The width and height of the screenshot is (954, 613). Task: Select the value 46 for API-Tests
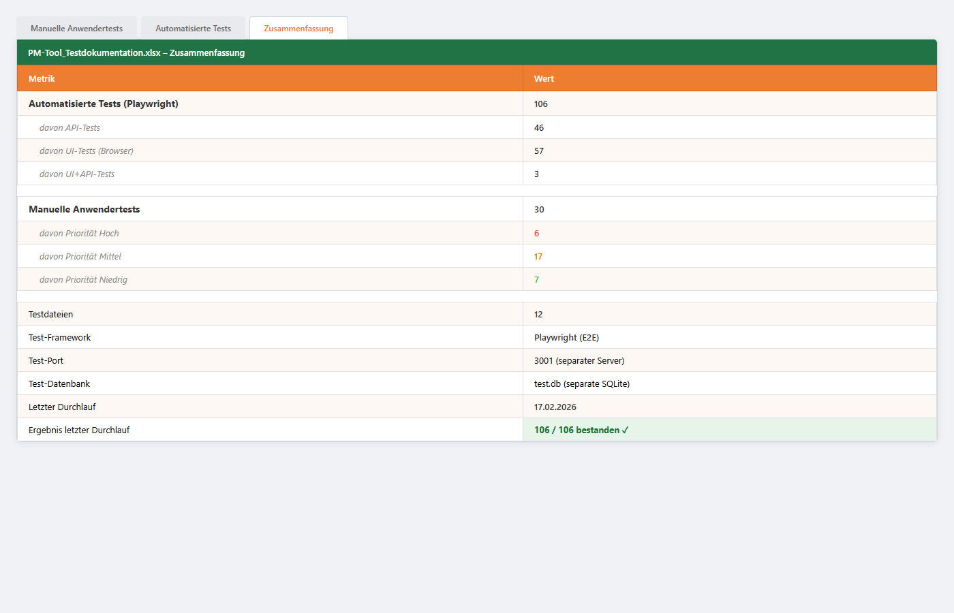539,127
